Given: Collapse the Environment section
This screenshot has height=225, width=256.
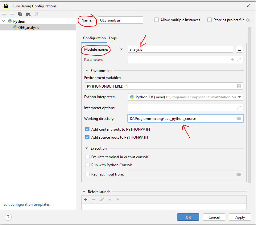Looking at the screenshot, I should pyautogui.click(x=87, y=71).
